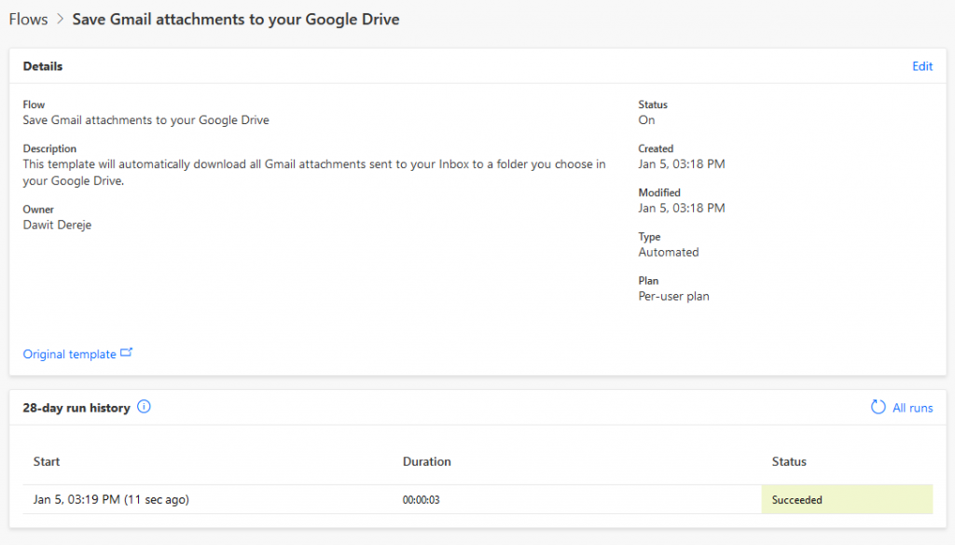
Task: Click the owner name Dawit Dereje
Action: pos(56,224)
